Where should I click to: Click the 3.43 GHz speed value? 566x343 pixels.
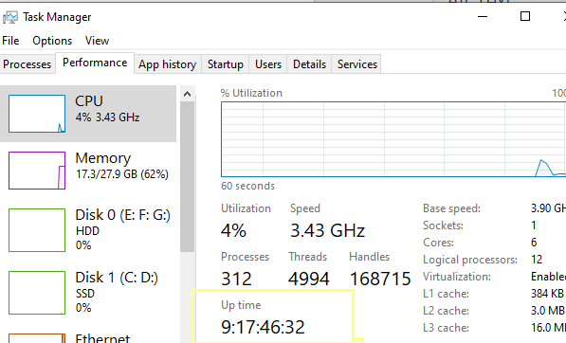coord(328,230)
